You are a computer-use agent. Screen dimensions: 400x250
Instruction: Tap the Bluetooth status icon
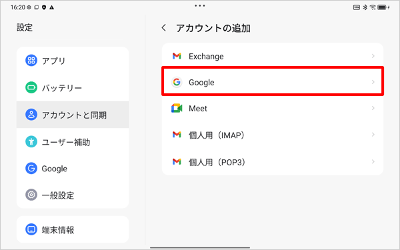(365, 7)
